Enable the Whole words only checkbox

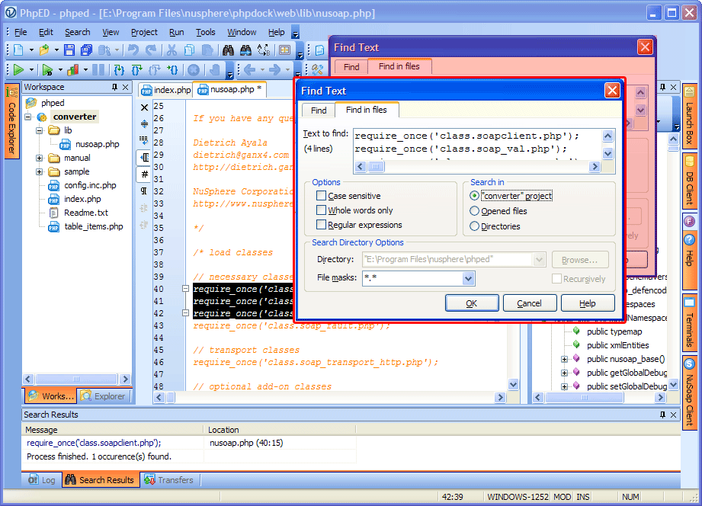(321, 210)
